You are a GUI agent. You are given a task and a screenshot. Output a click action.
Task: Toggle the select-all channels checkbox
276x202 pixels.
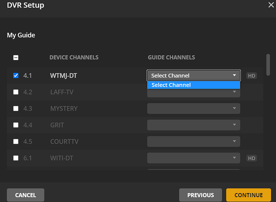(16, 57)
